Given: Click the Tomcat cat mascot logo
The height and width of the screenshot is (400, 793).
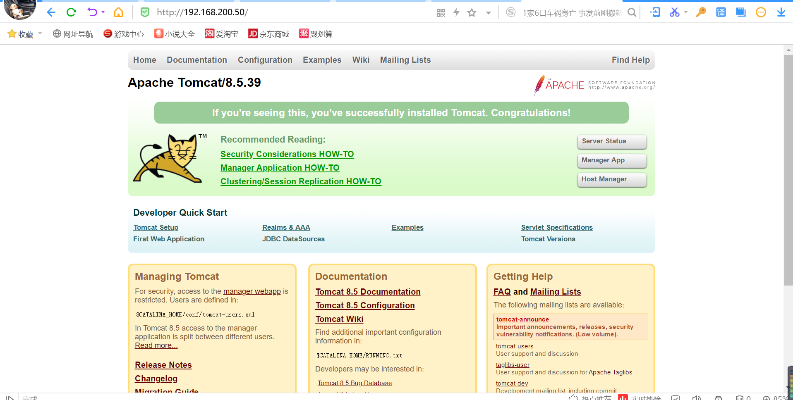Looking at the screenshot, I should (170, 158).
